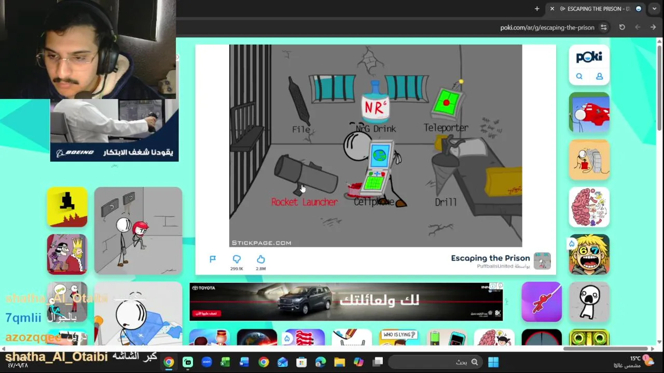
Task: Open the yellow-haired 67 face game thumbnail
Action: [589, 254]
